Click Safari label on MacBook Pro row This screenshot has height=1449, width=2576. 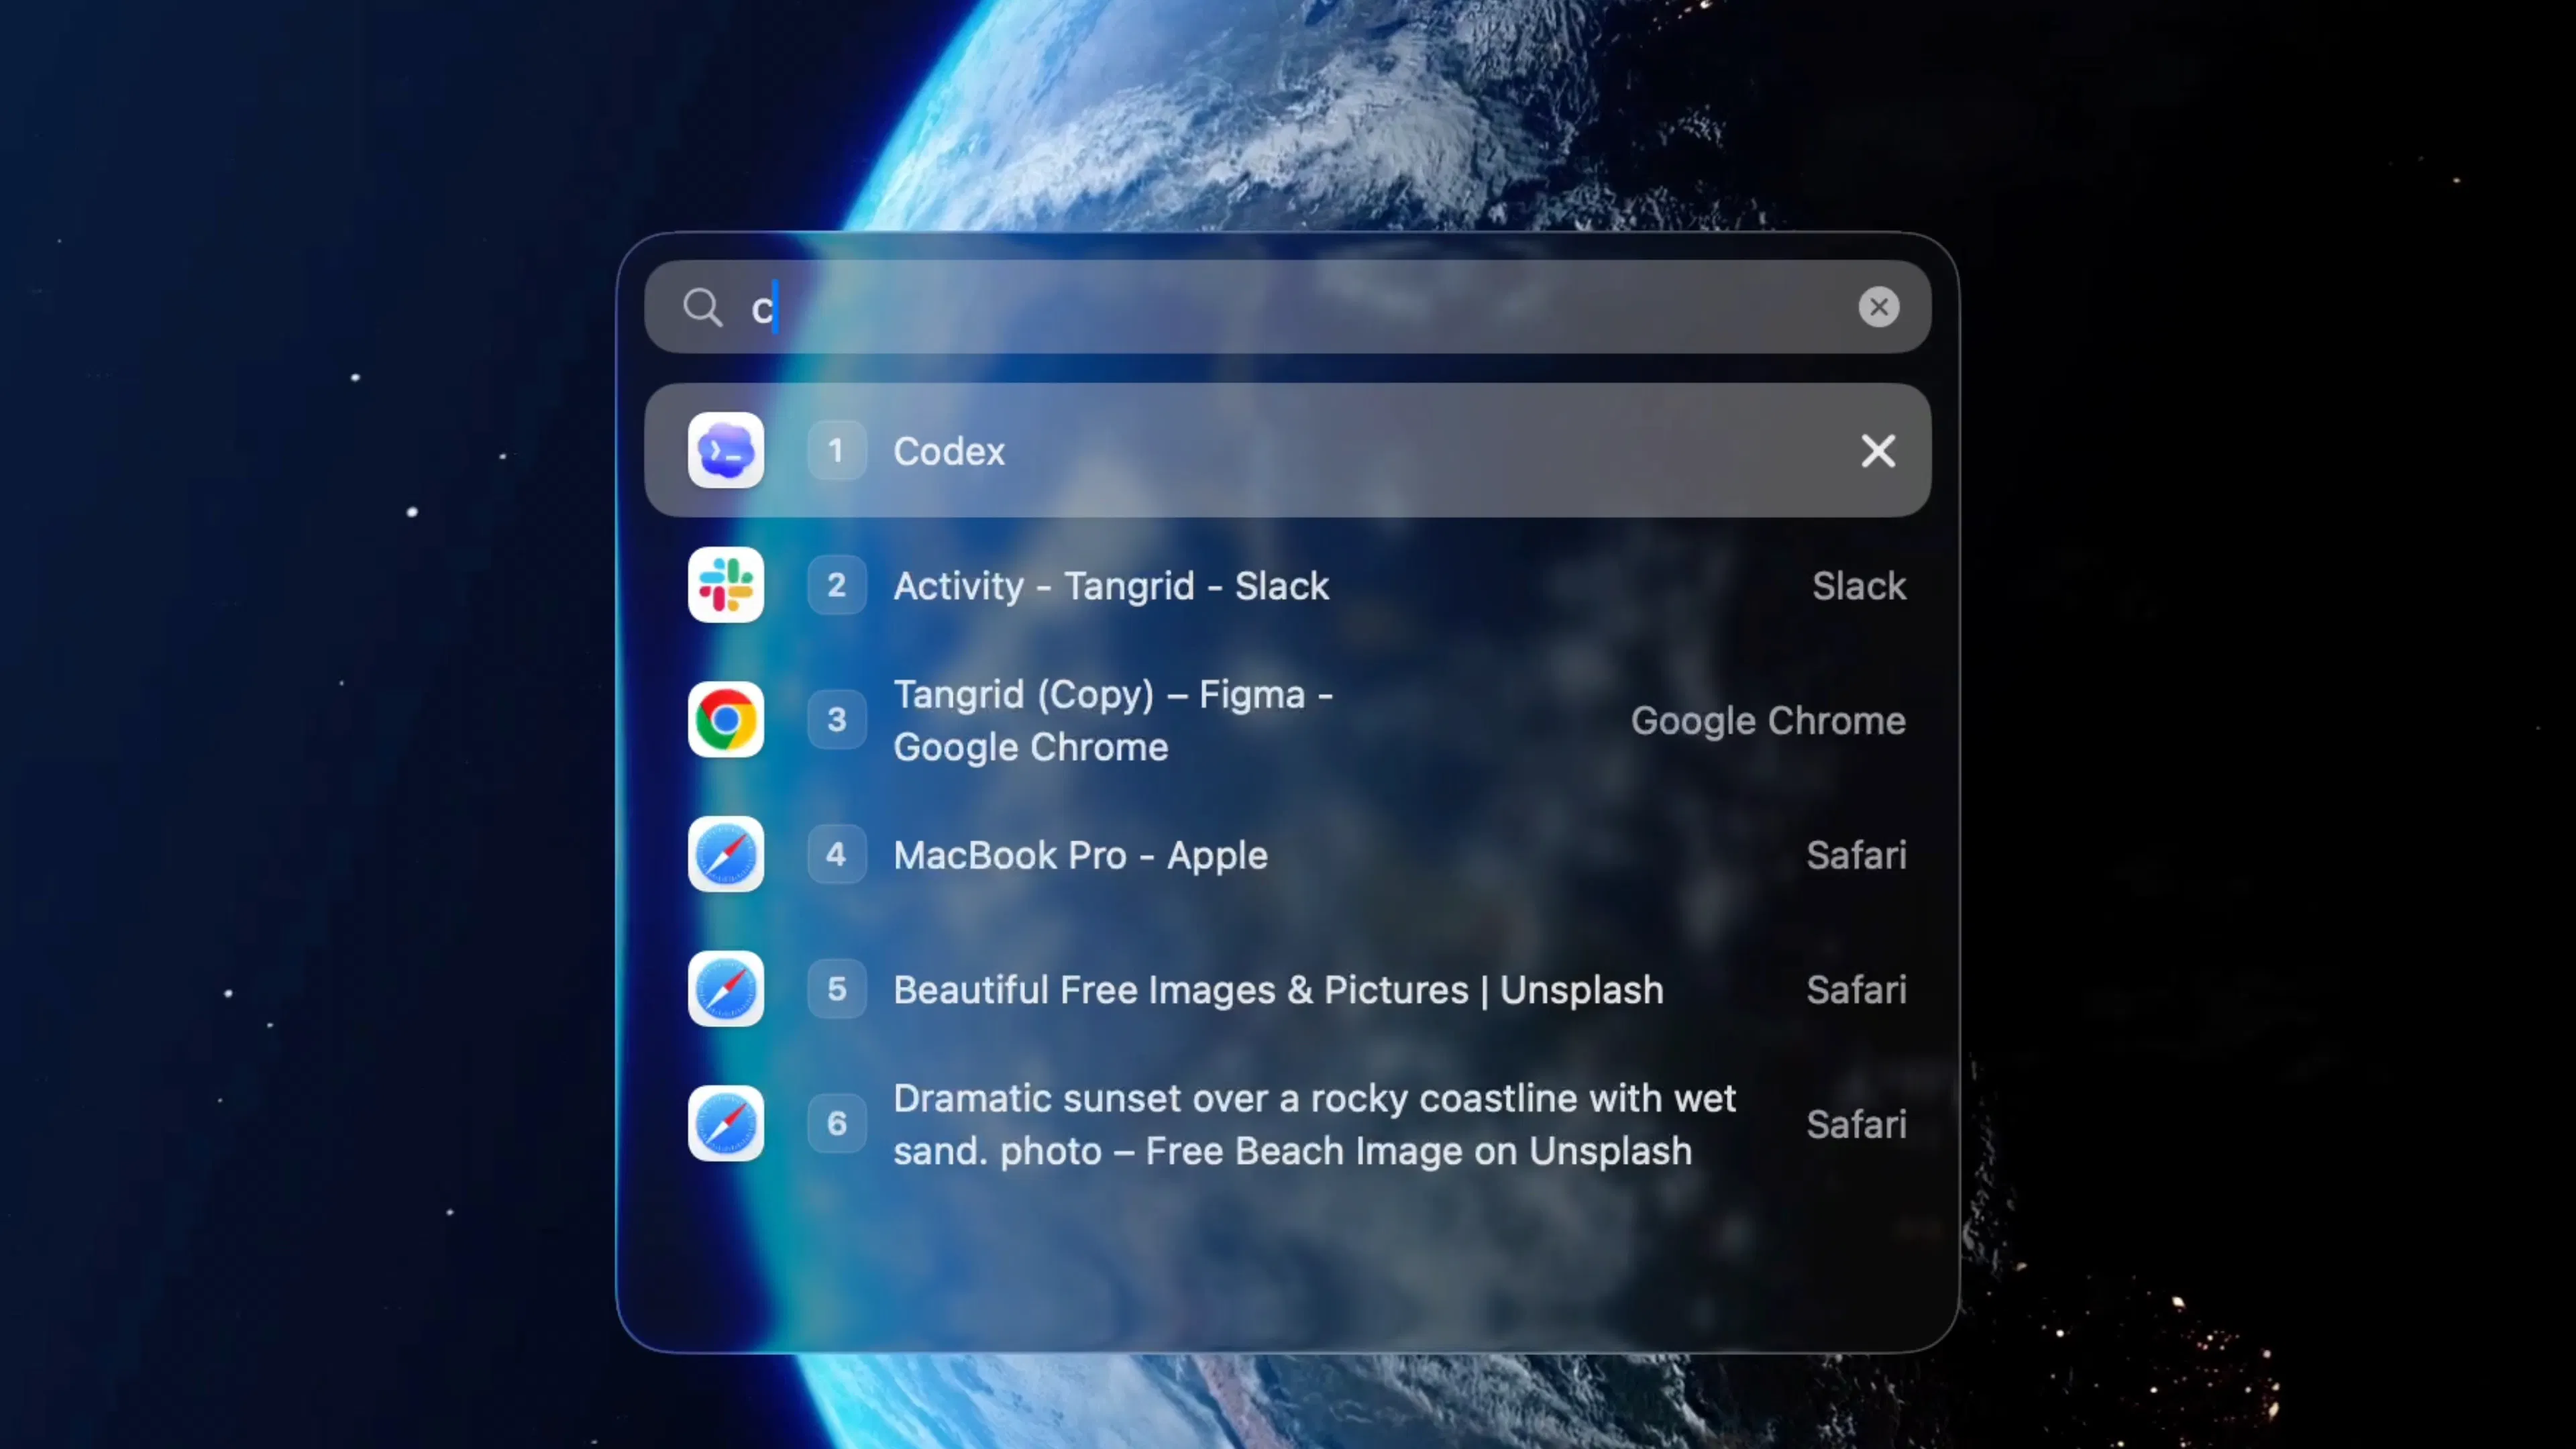[x=1856, y=855]
